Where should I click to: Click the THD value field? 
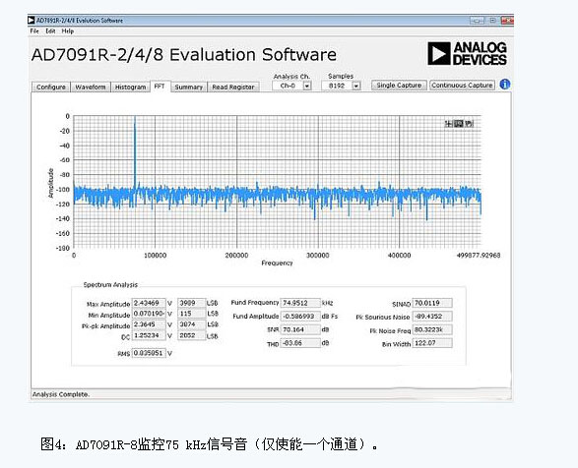[300, 343]
